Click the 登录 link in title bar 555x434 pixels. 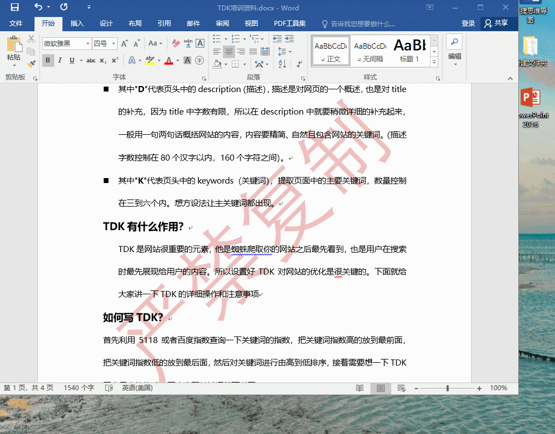pos(468,24)
